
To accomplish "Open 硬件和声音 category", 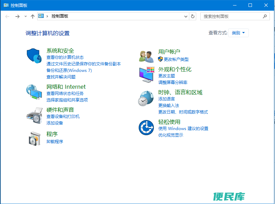I will pyautogui.click(x=60, y=110).
